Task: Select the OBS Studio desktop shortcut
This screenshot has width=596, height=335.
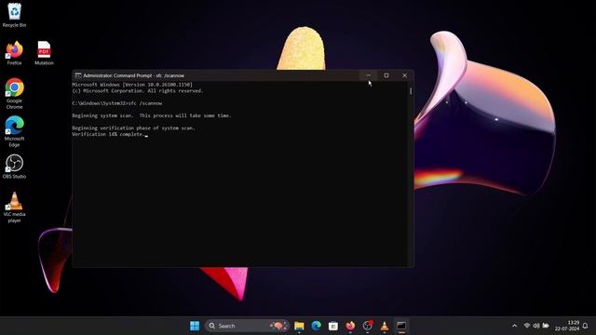Action: pos(14,167)
